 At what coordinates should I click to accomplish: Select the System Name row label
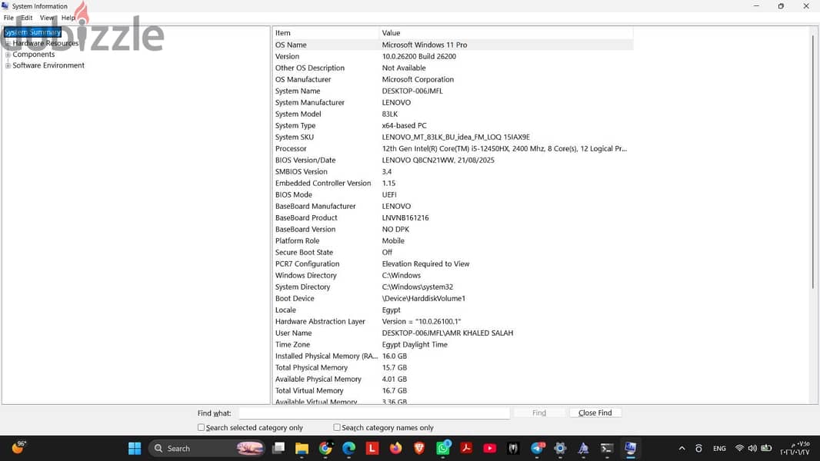[x=298, y=91]
